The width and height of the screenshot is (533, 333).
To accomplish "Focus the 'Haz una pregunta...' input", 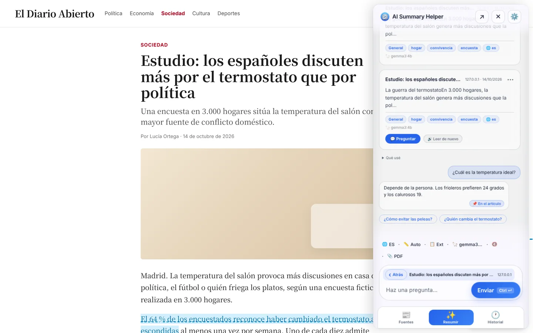I will click(426, 290).
